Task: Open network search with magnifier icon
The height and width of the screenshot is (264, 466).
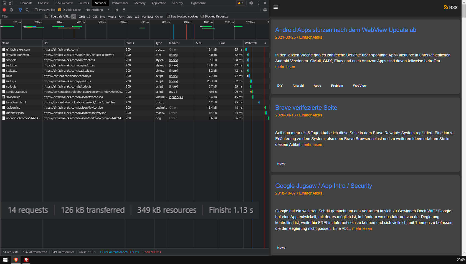Action: tap(27, 10)
